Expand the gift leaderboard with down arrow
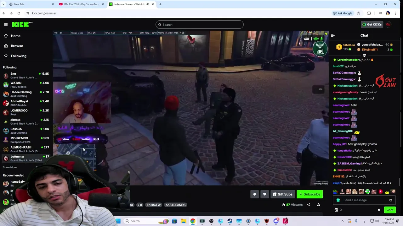 click(x=364, y=56)
